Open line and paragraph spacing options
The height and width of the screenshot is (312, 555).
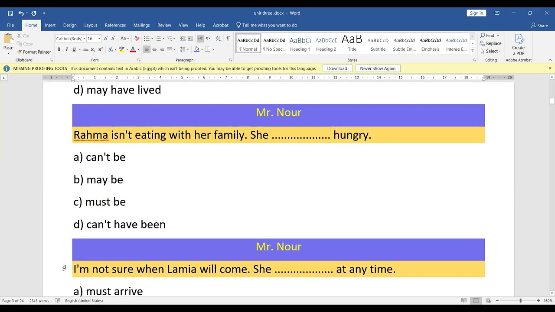(x=184, y=49)
